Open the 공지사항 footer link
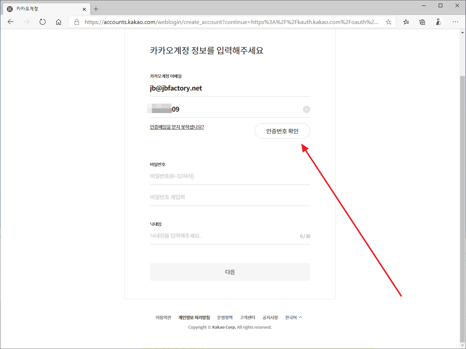 [x=270, y=317]
